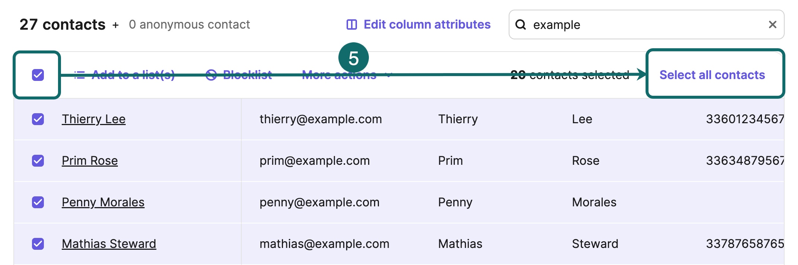Toggle the select-all header checkbox
The image size is (798, 265).
click(38, 75)
